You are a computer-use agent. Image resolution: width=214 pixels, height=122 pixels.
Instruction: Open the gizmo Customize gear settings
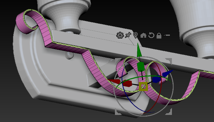[x=120, y=36]
